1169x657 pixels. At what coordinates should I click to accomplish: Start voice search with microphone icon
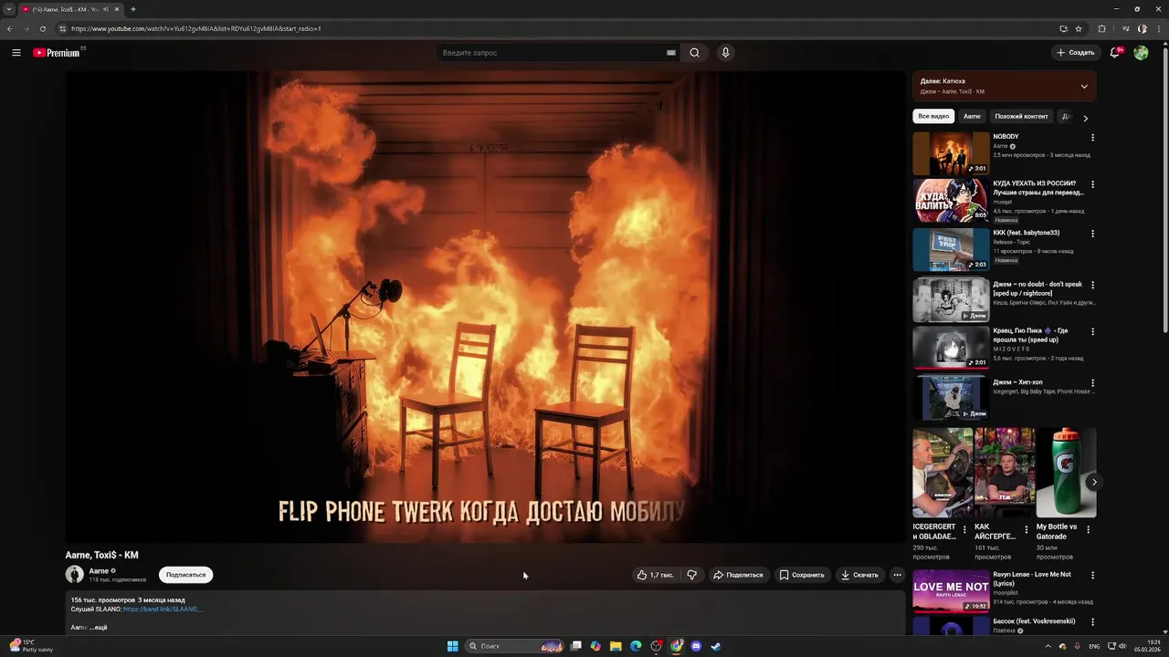coord(725,53)
